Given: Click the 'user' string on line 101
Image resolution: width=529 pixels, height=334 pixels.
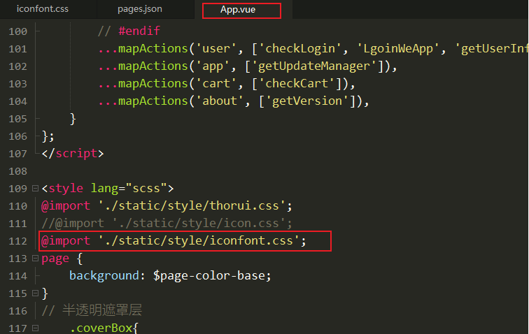Looking at the screenshot, I should point(216,48).
